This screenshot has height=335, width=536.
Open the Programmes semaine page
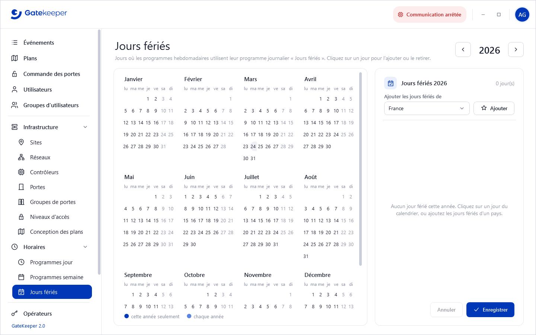coord(52,277)
